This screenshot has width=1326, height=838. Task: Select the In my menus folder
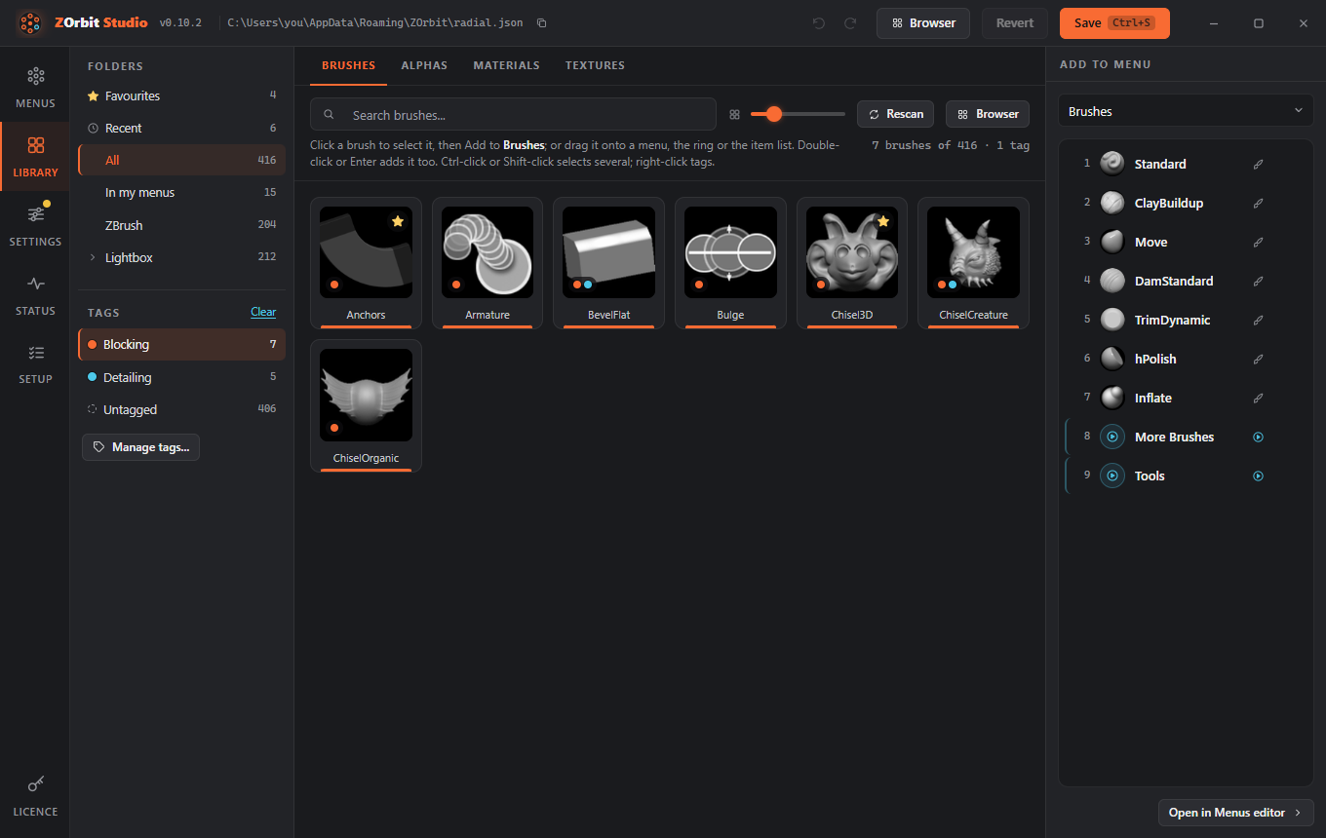click(181, 192)
